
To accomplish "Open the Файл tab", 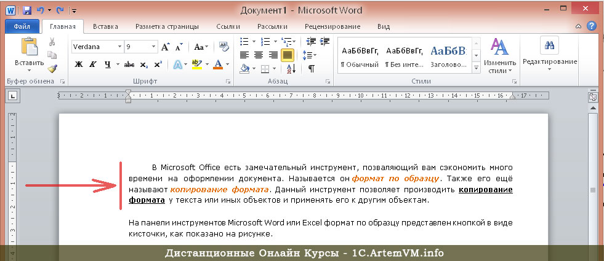I will point(22,26).
